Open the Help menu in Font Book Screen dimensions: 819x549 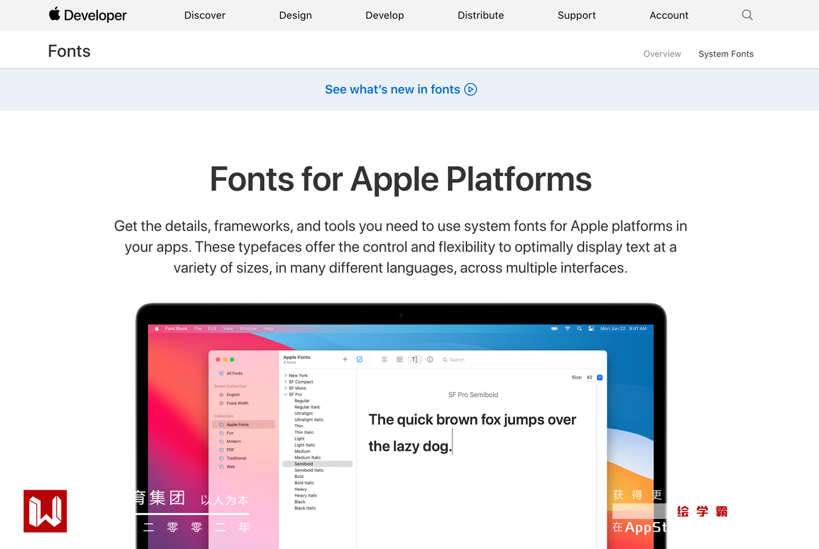(268, 329)
